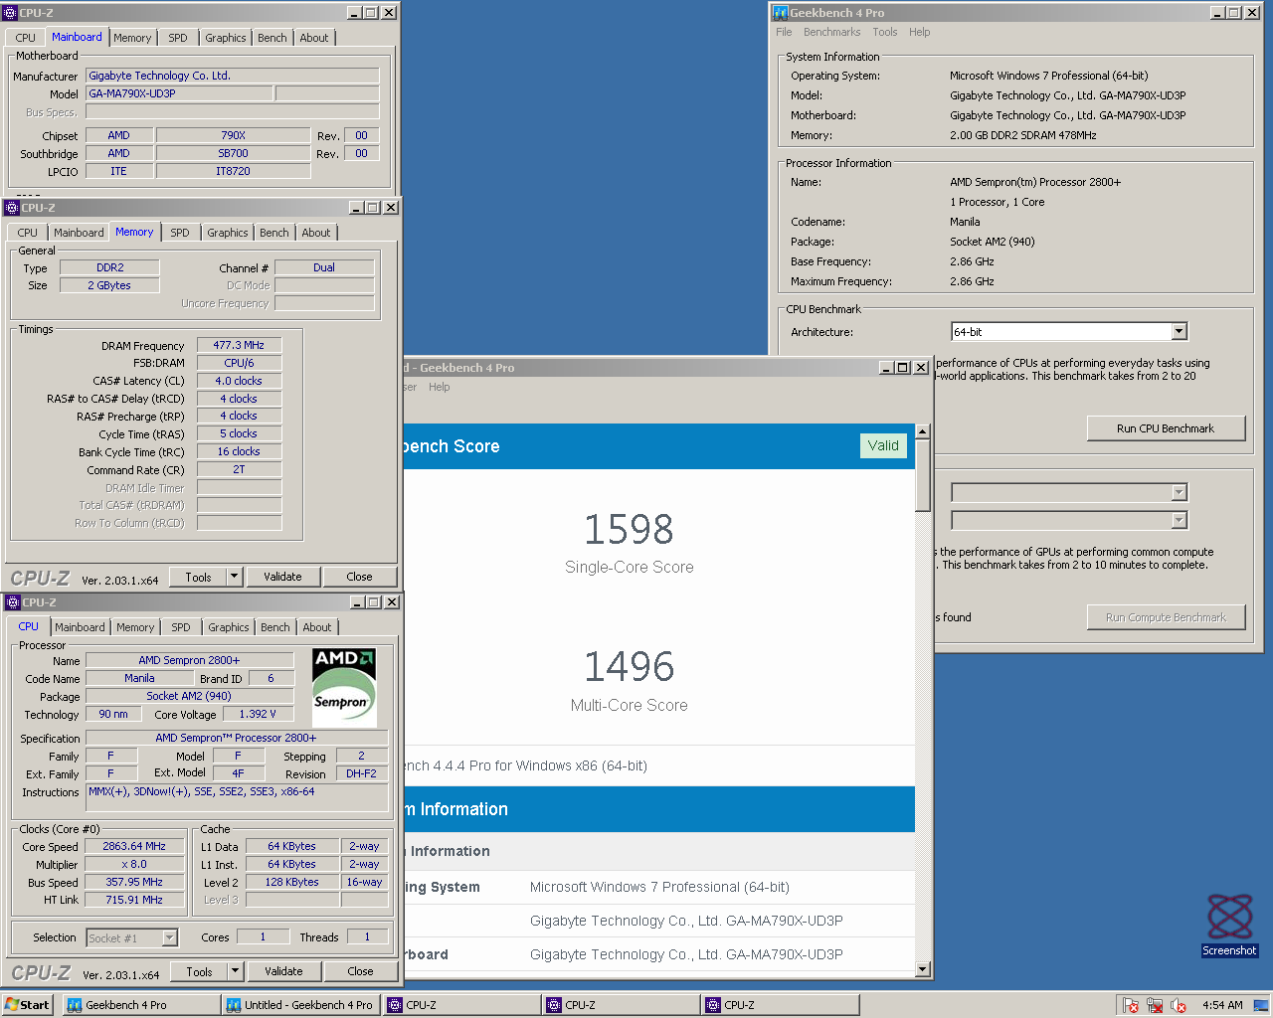Screen dimensions: 1273x1018
Task: Click the Valid badge in the results window
Action: tap(883, 445)
